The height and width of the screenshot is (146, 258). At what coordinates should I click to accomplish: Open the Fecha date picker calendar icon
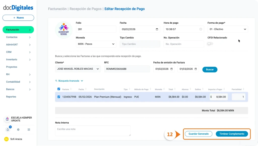157,29
